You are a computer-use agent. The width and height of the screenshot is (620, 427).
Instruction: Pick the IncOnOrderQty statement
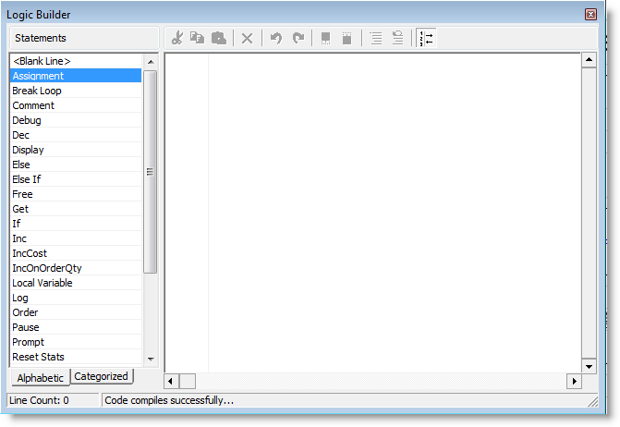pyautogui.click(x=76, y=268)
